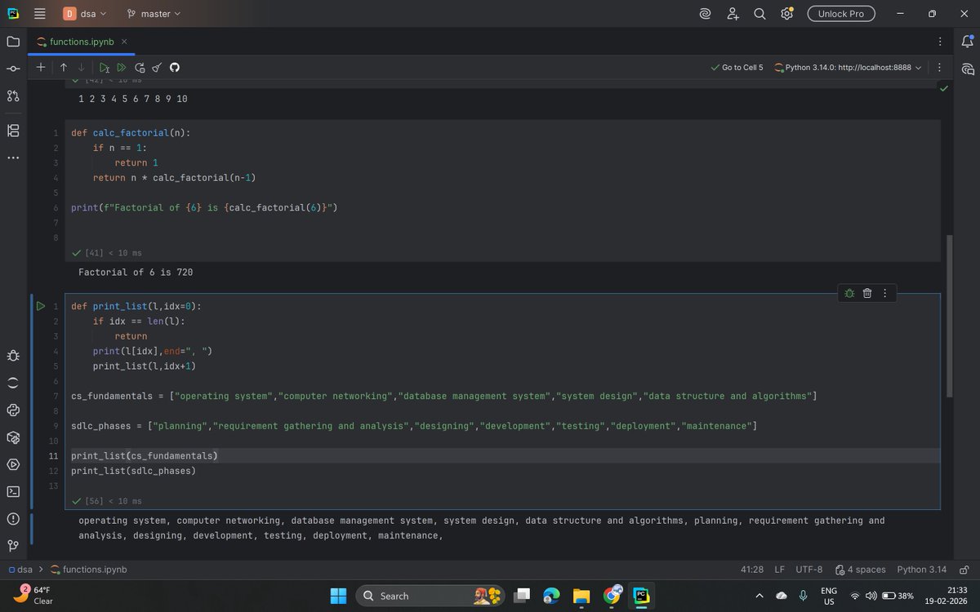
Task: Open the AI chat panel on right stripe
Action: pos(968,69)
